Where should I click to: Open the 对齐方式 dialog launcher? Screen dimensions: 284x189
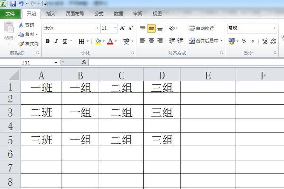click(x=222, y=53)
